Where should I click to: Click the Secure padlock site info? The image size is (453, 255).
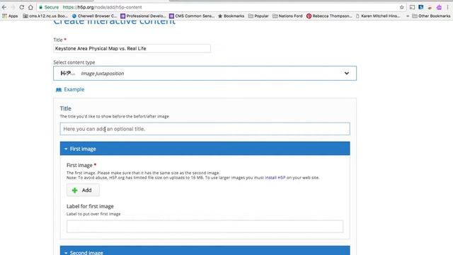[49, 7]
